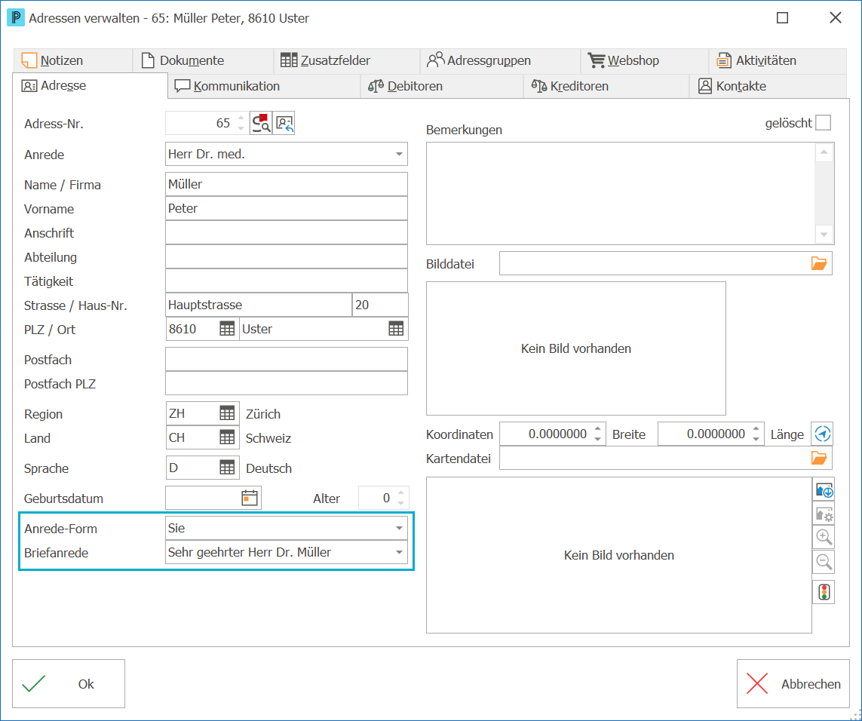This screenshot has width=862, height=721.
Task: Click the traffic light icon
Action: pyautogui.click(x=824, y=592)
